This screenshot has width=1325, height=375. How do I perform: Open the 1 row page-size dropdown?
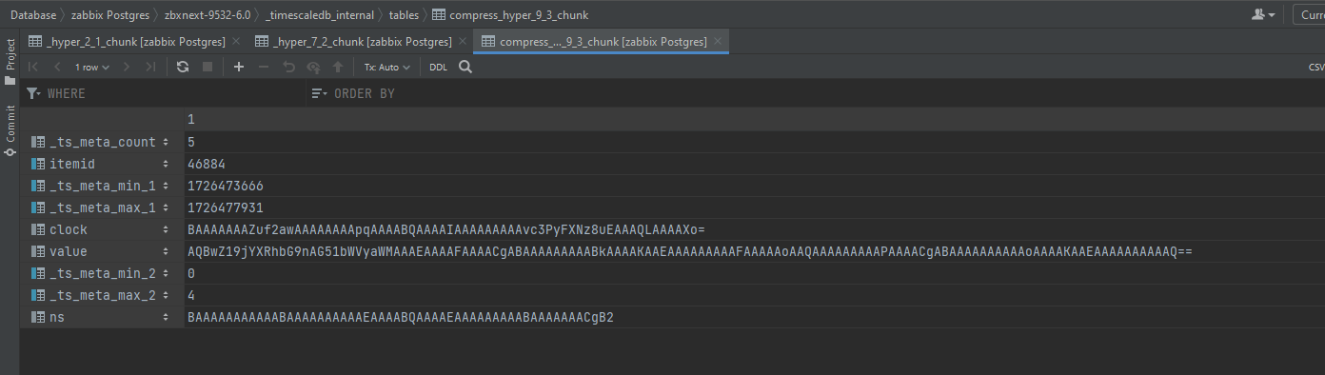click(x=92, y=67)
